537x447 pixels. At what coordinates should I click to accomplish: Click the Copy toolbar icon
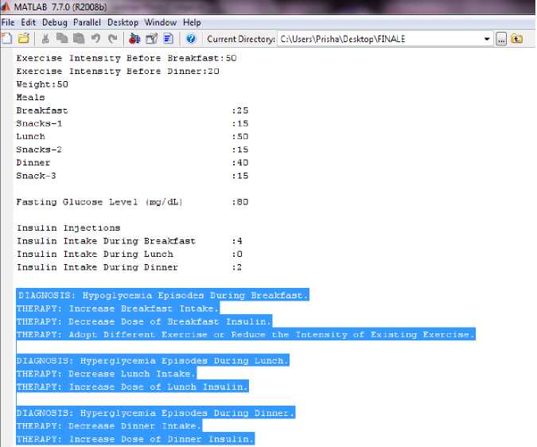62,39
